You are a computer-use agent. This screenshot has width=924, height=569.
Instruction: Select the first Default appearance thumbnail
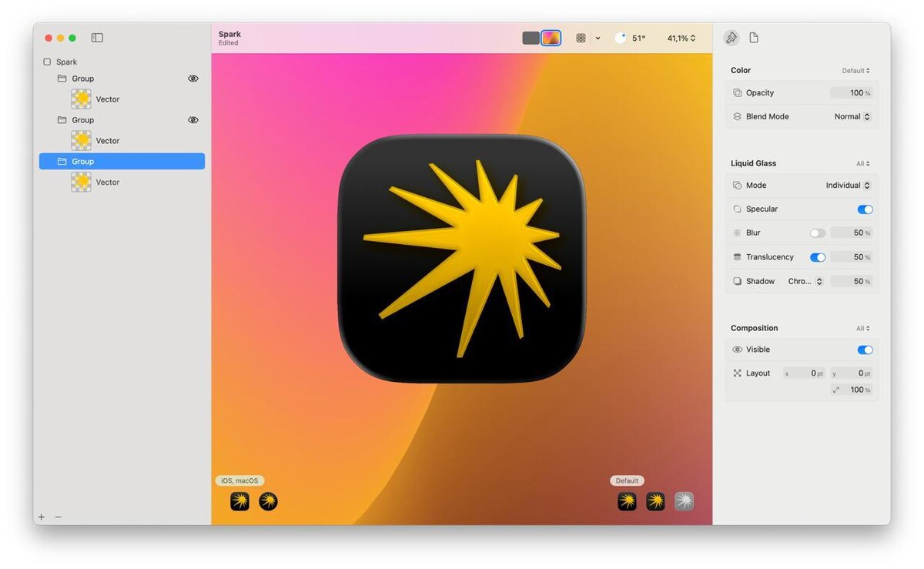tap(627, 502)
